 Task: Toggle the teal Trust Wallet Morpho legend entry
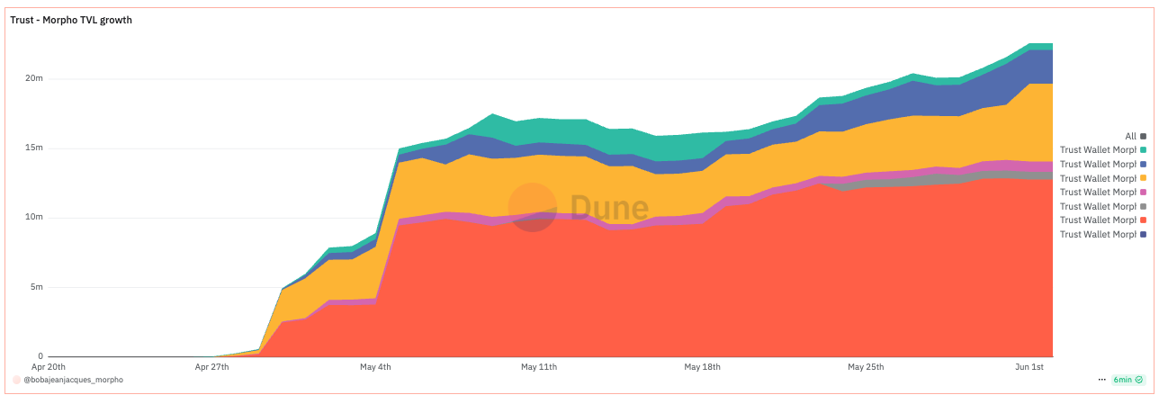[x=1103, y=150]
